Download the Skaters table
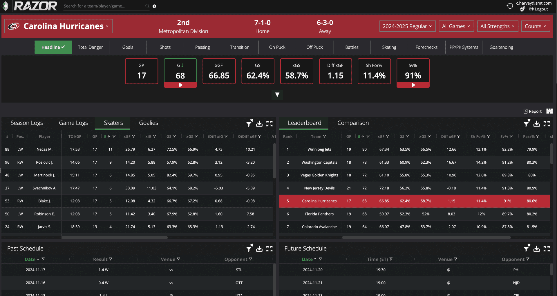The image size is (557, 296). pyautogui.click(x=259, y=124)
